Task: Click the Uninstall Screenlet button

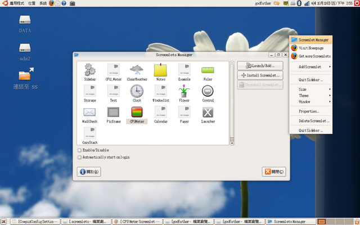Action: click(260, 85)
